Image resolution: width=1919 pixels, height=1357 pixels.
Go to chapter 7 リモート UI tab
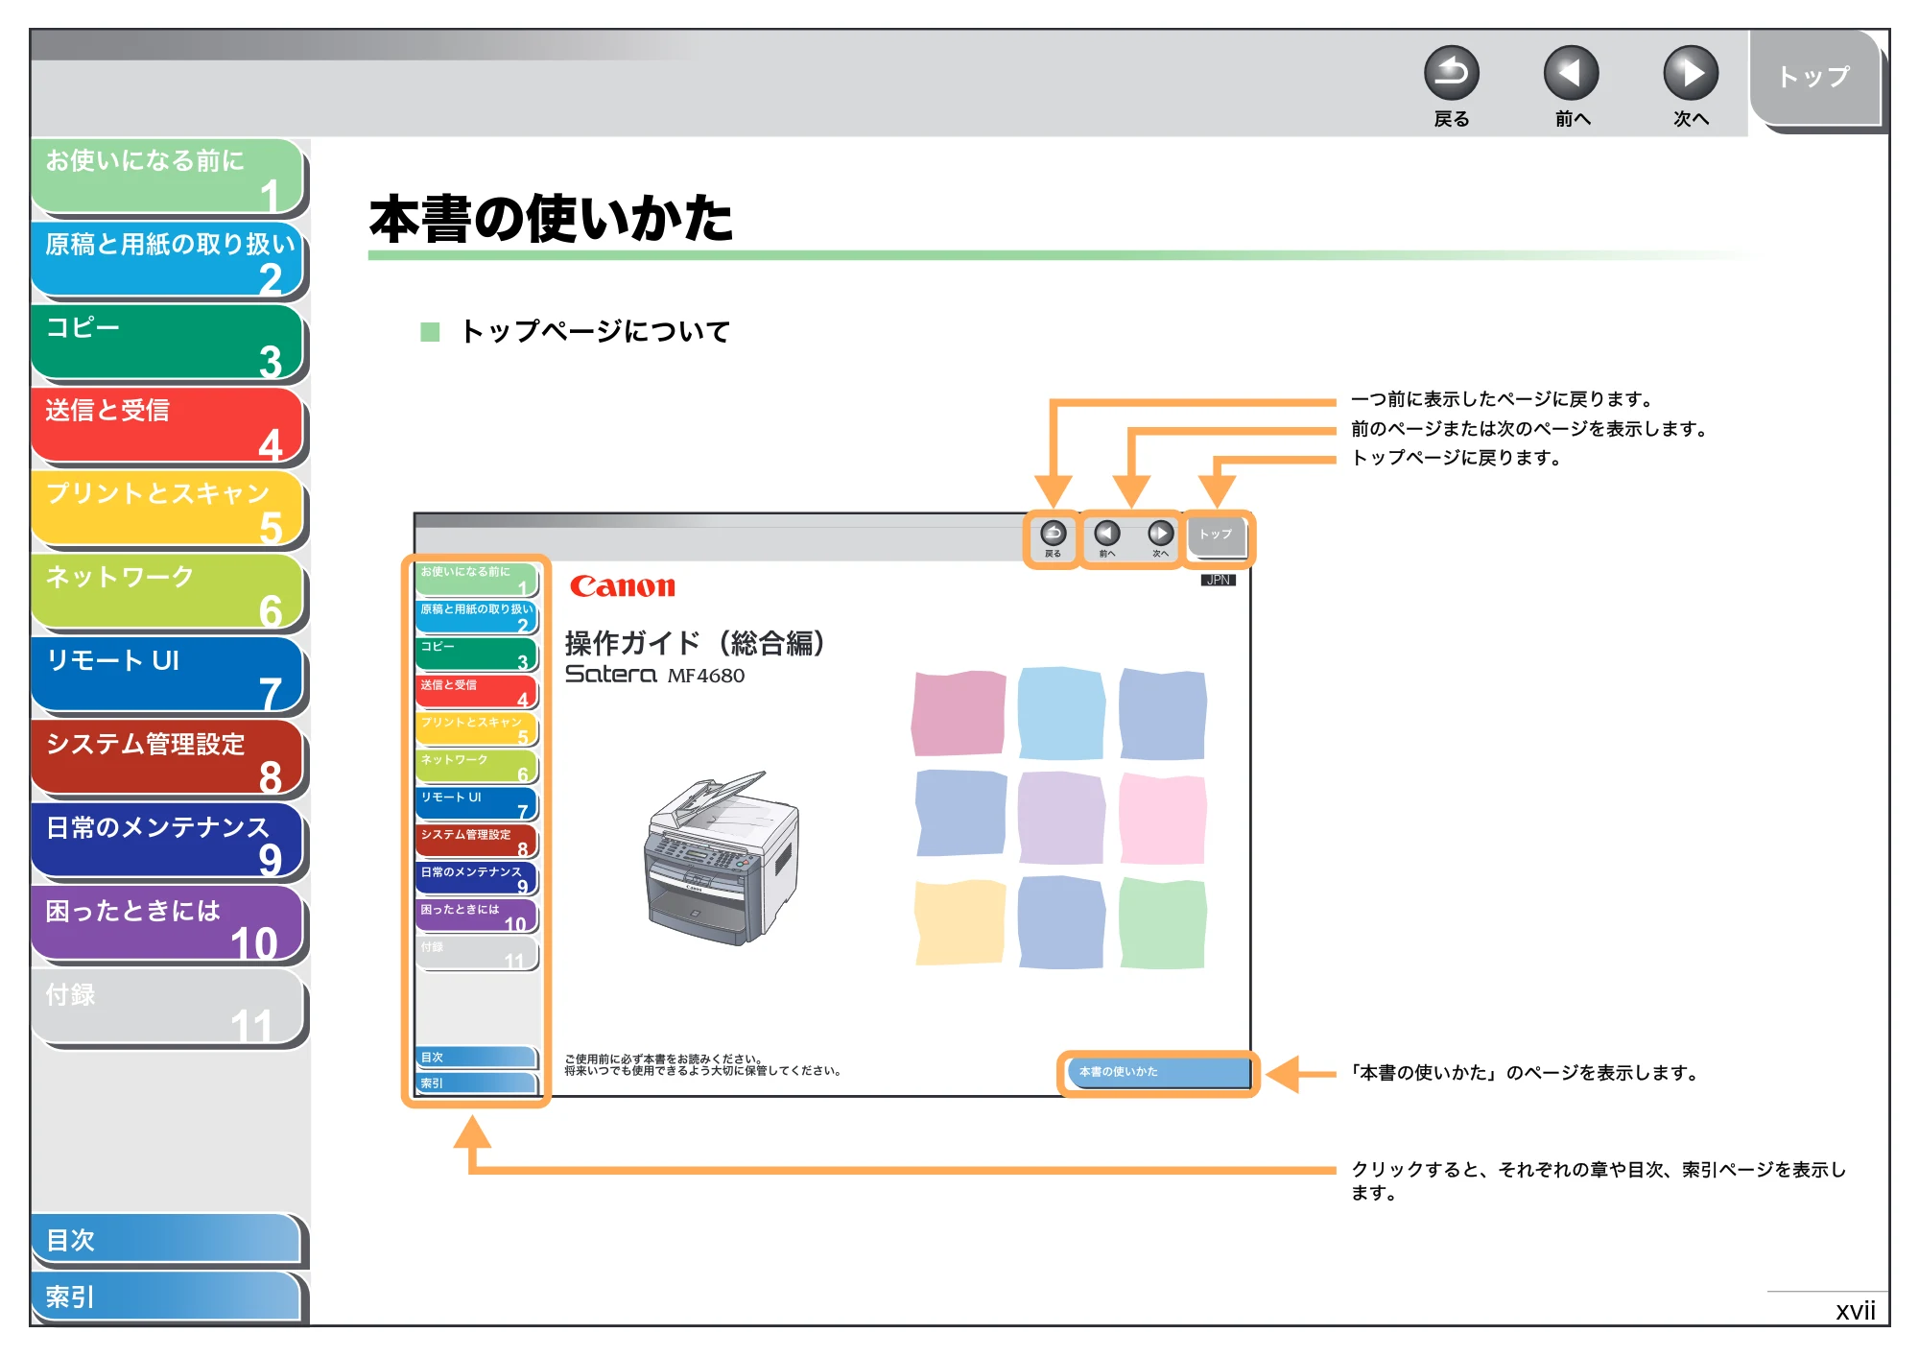click(168, 675)
